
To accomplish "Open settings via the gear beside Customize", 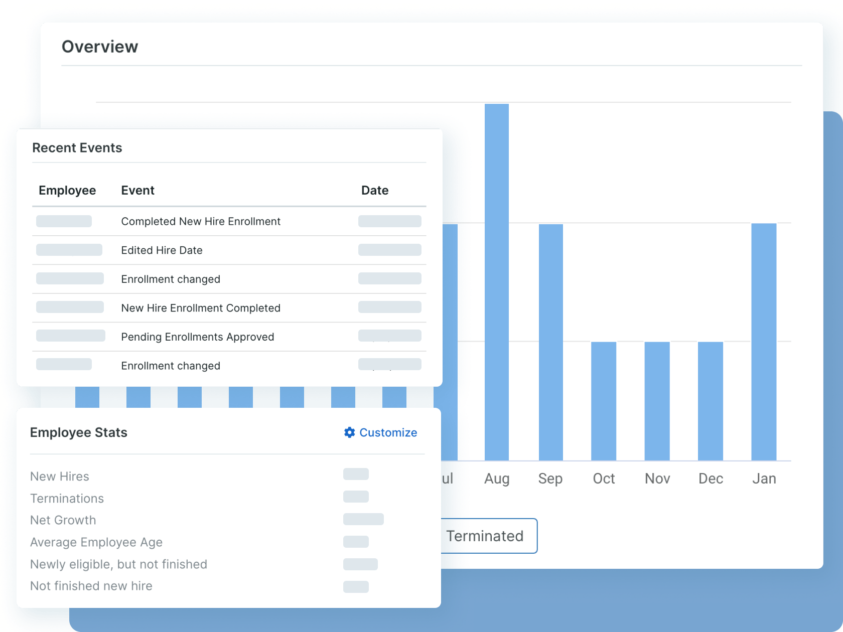I will coord(348,432).
